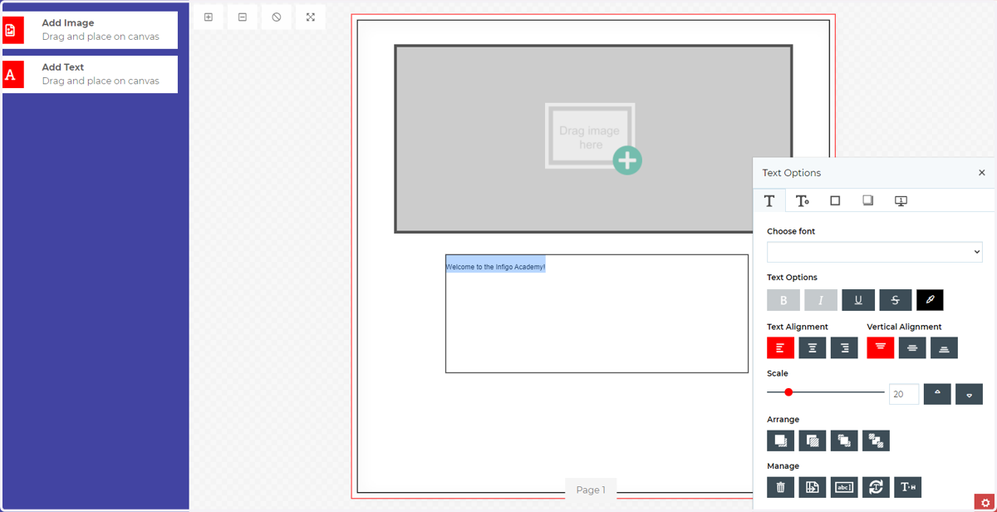Close the Text Options panel
The width and height of the screenshot is (997, 512).
981,173
